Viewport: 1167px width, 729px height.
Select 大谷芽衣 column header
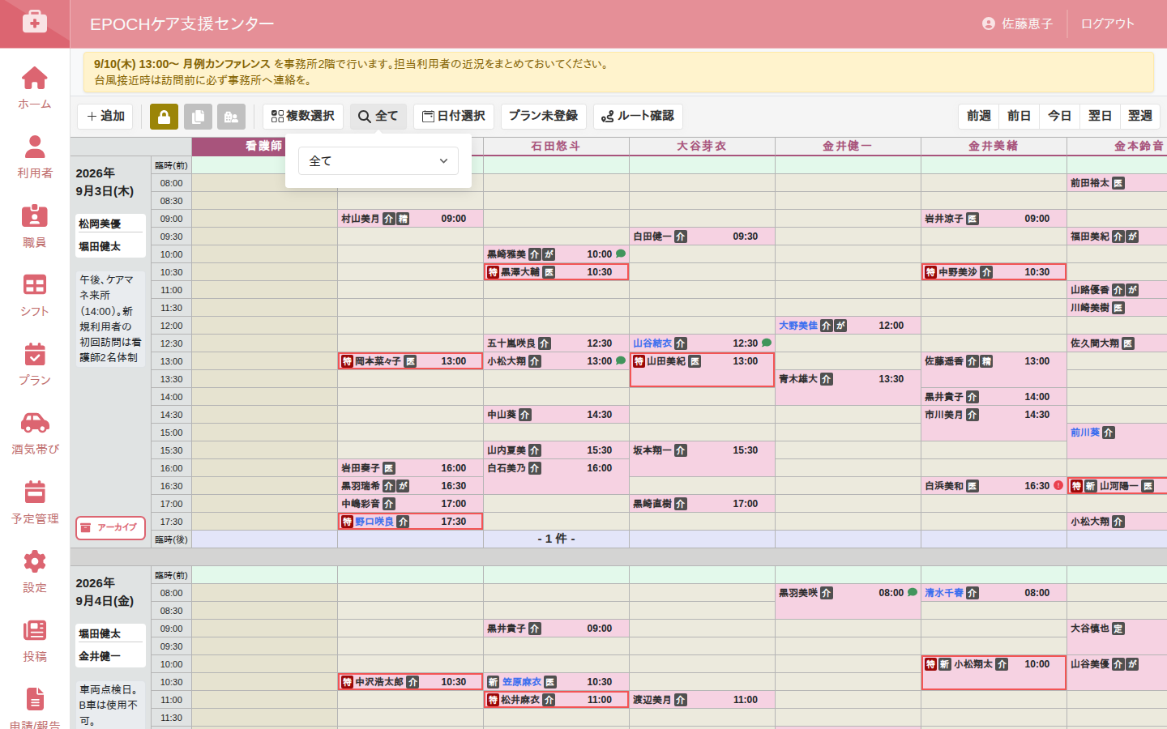(x=702, y=146)
